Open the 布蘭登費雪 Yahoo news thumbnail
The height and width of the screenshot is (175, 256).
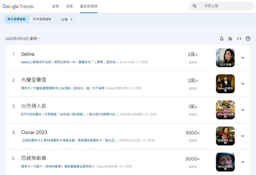[225, 84]
